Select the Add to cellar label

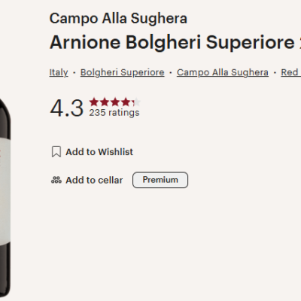coord(94,180)
